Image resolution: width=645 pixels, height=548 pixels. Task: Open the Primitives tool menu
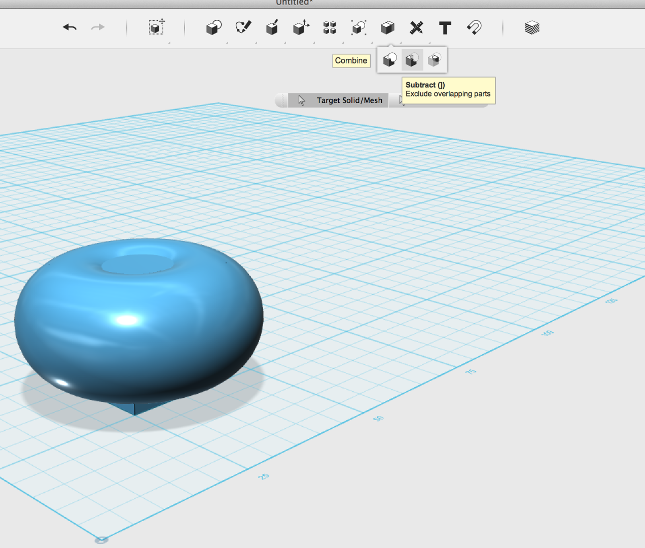[x=214, y=27]
